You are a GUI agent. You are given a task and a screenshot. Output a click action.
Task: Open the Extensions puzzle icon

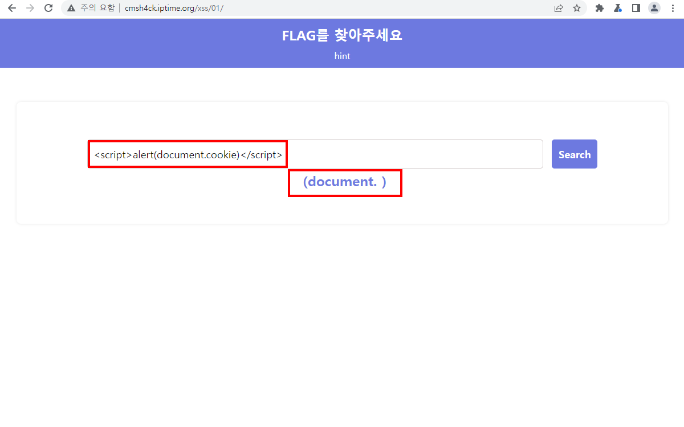tap(599, 8)
